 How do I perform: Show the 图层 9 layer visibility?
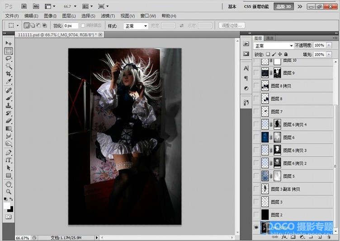tap(257, 73)
